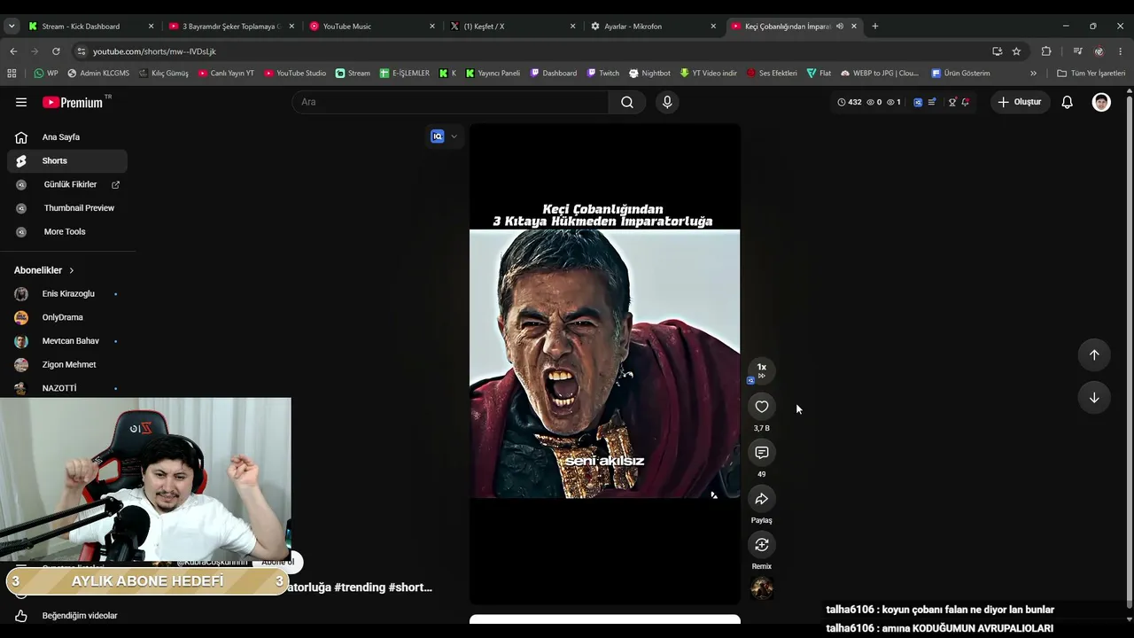
Task: Open the Yayıncı Paneli bookmark
Action: 493,74
